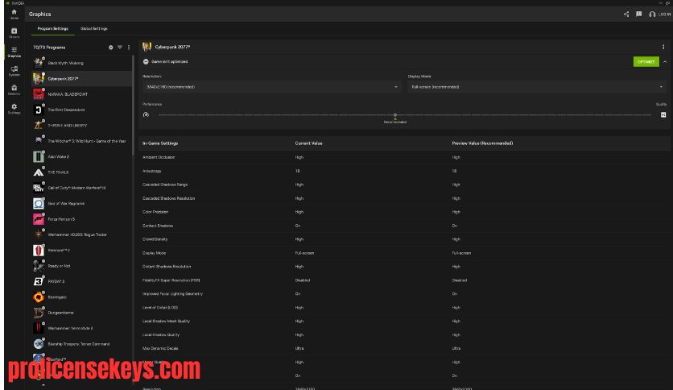Click the Current Value column header

tap(308, 143)
